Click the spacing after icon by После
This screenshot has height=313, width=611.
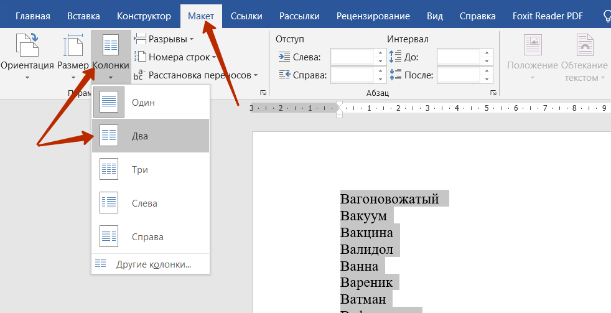point(395,75)
